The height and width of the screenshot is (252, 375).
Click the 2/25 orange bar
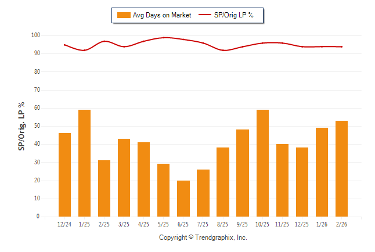coord(104,188)
